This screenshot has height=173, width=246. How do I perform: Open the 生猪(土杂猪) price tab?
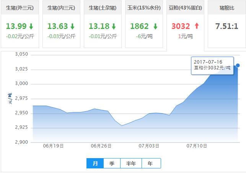tap(103, 24)
